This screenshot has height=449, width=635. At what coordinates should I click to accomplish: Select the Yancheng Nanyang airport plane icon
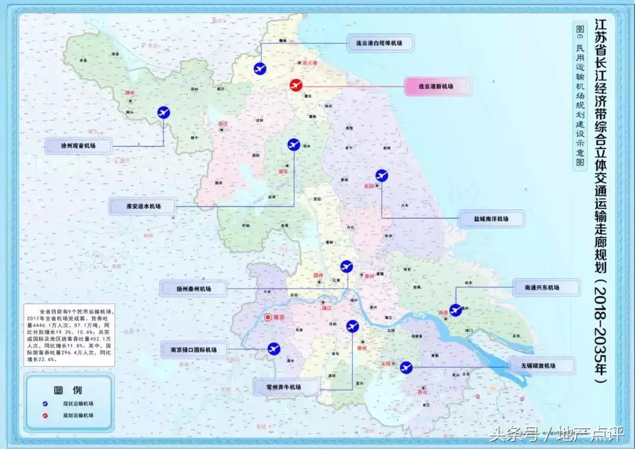[382, 175]
